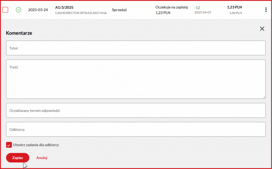Tick the checkbox for invoice A1/3/2025
The width and height of the screenshot is (272, 169).
tap(5, 10)
